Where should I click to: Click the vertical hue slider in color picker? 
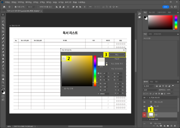point(95,71)
